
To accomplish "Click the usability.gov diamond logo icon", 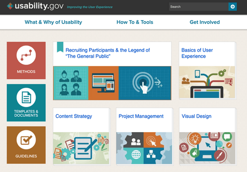I will [x=10, y=6].
